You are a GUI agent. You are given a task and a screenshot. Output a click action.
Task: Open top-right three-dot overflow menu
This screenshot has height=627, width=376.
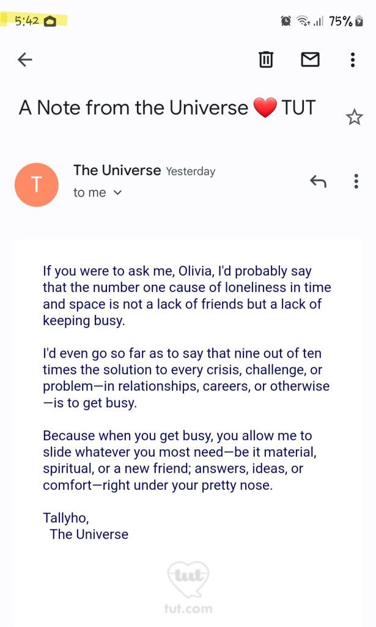(352, 59)
